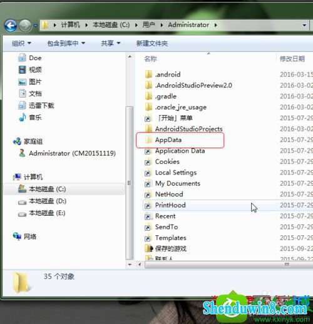Screen dimensions: 313x324
Task: Click the sidebar scroll up arrow
Action: pyautogui.click(x=130, y=57)
